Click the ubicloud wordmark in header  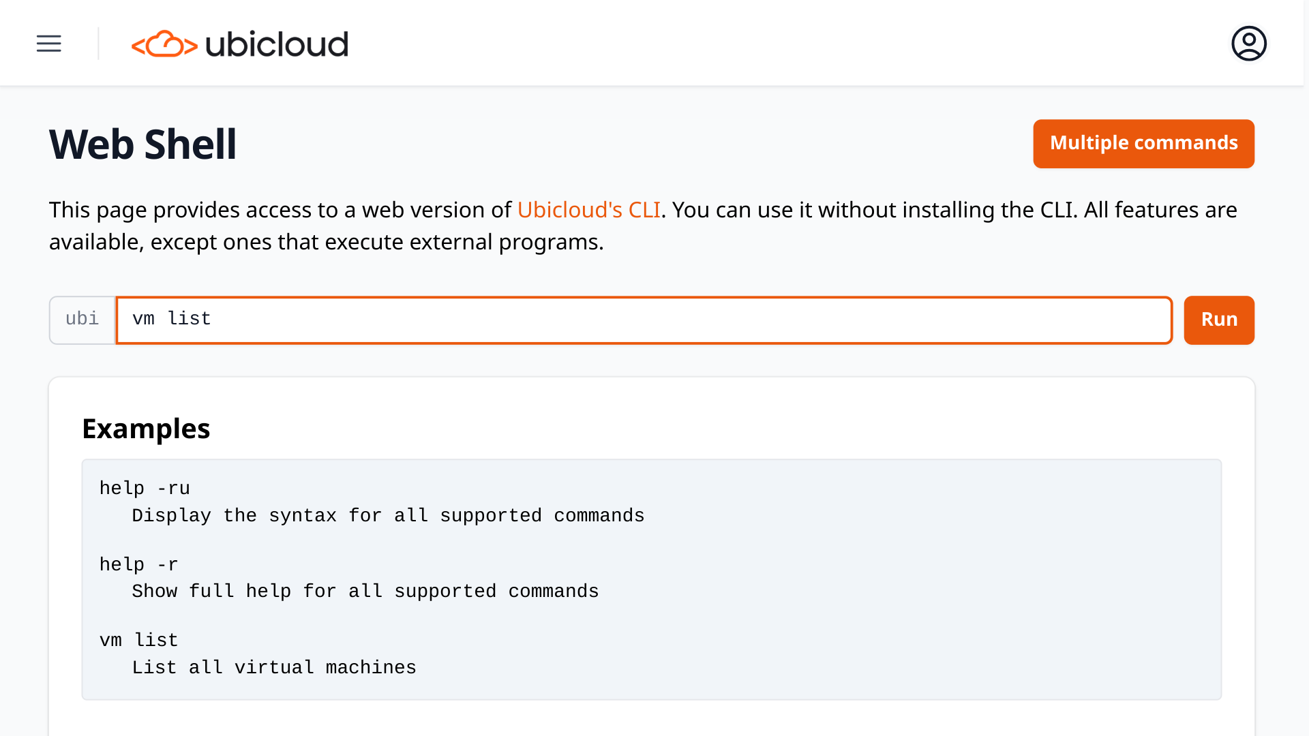[x=276, y=44]
